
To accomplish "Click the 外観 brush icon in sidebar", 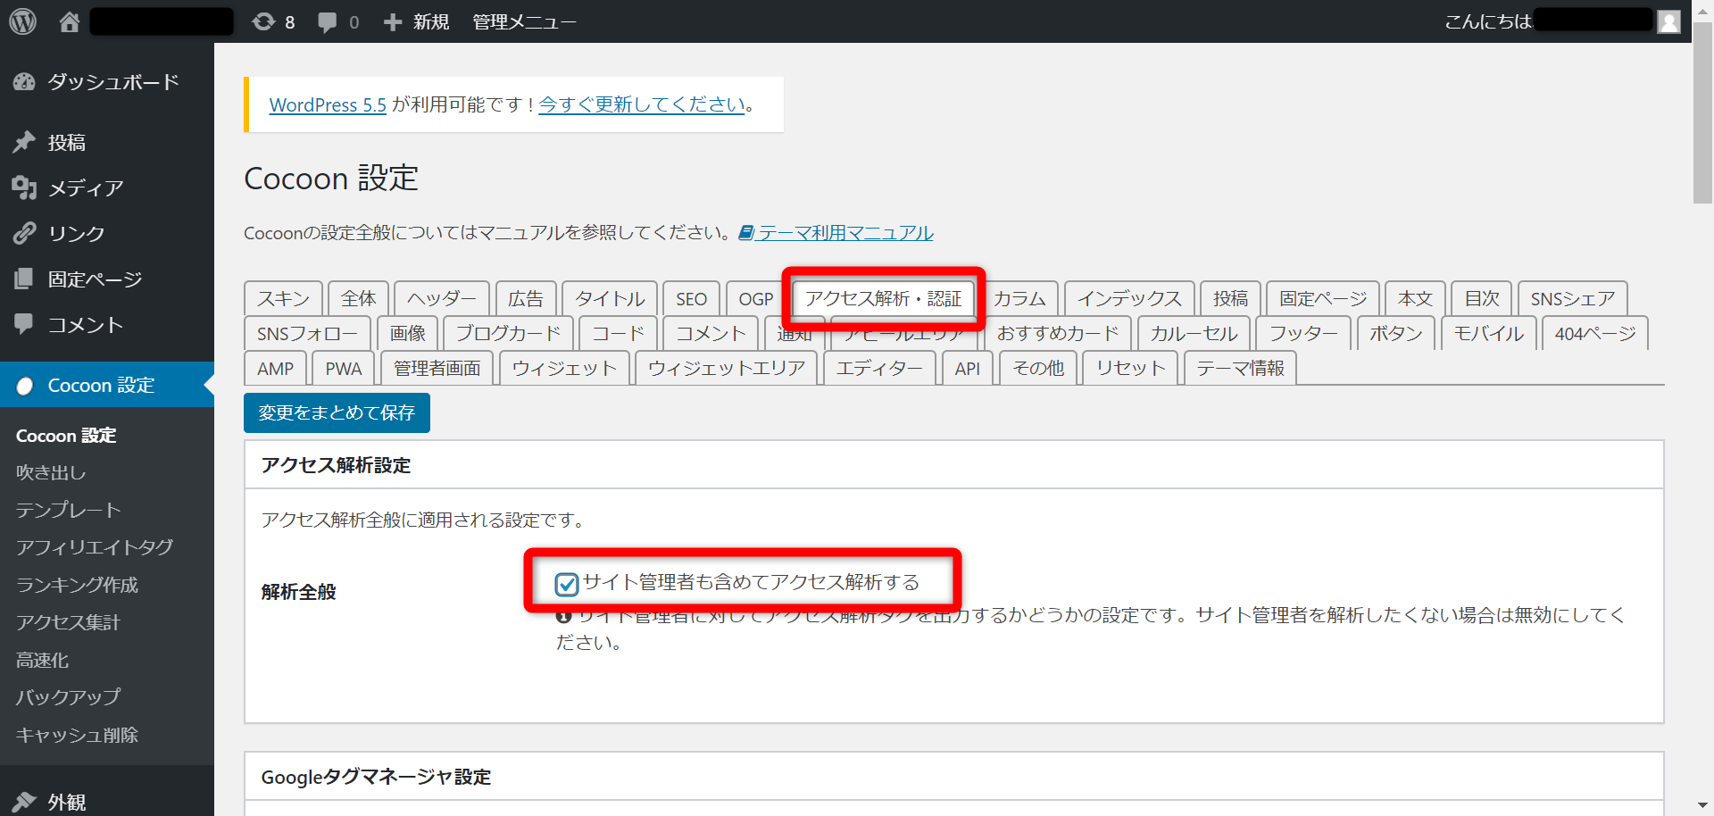I will [x=24, y=803].
